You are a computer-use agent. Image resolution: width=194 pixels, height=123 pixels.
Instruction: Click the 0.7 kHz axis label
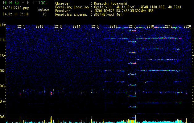(x=3, y=101)
